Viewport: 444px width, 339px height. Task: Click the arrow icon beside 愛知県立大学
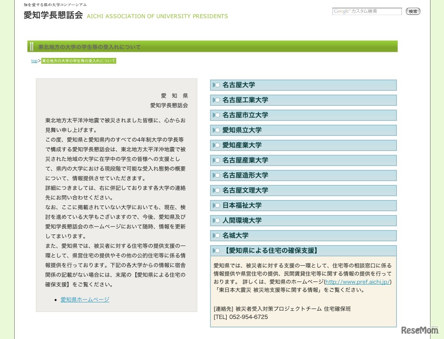click(x=217, y=130)
